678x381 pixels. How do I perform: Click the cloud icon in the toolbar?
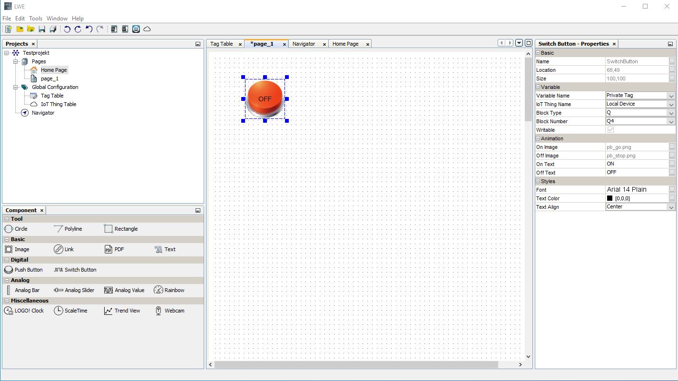[147, 29]
